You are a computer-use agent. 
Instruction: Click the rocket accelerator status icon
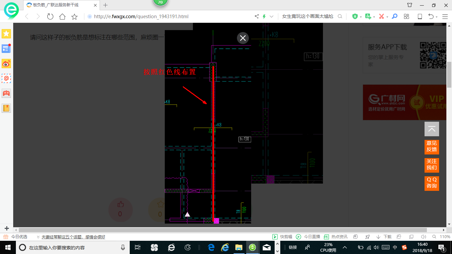pos(367,237)
